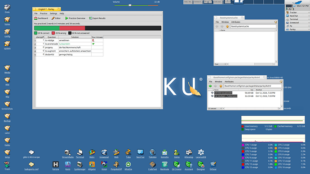Go up to parent folder in lvtml window
Image resolution: width=310 pixels, height=174 pixels.
pos(221,86)
